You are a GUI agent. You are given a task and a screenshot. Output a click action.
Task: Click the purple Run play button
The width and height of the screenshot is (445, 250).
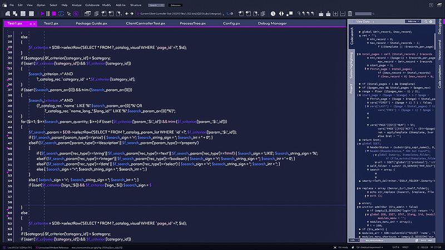pyautogui.click(x=42, y=13)
